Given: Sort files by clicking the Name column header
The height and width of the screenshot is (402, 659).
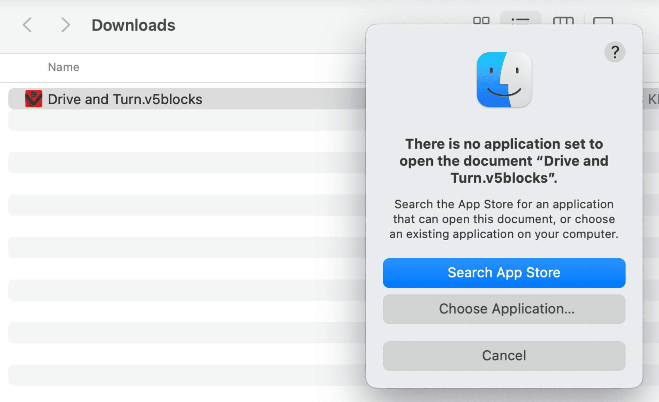Looking at the screenshot, I should [63, 67].
